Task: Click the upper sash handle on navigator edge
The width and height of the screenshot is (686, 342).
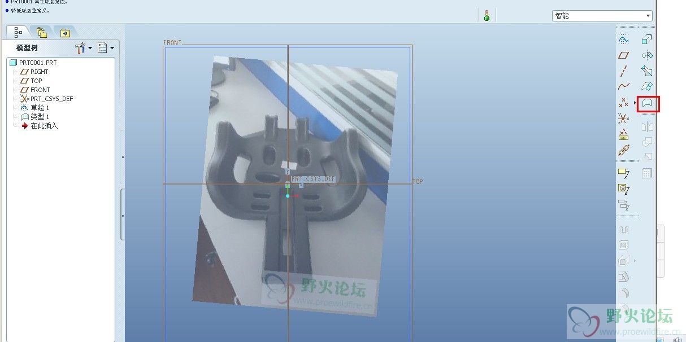Action: pos(123,157)
